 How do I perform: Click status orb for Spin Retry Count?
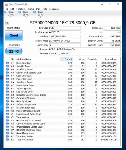[7, 82]
